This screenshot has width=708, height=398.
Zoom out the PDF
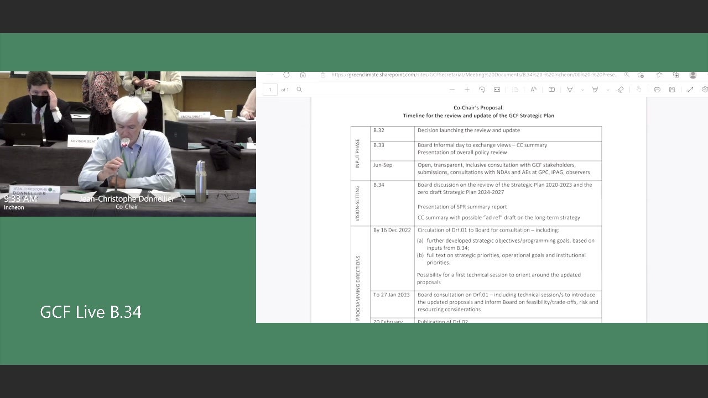(452, 90)
